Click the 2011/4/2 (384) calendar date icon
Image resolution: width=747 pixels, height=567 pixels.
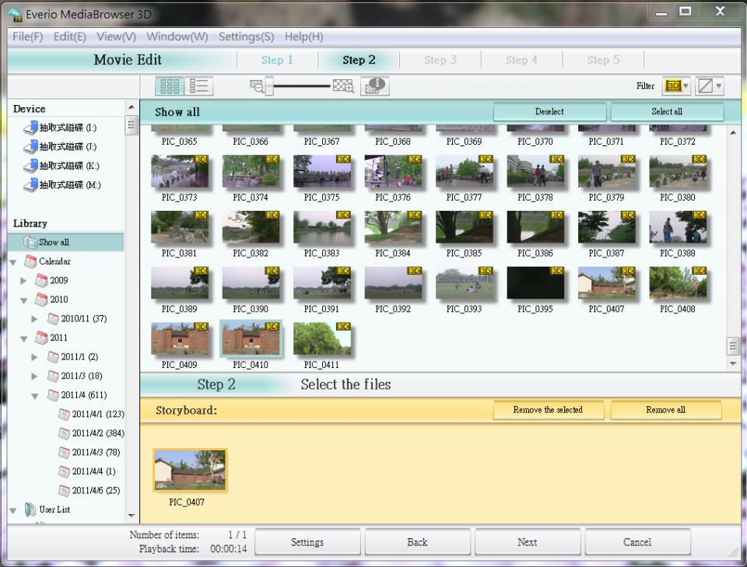pyautogui.click(x=65, y=433)
